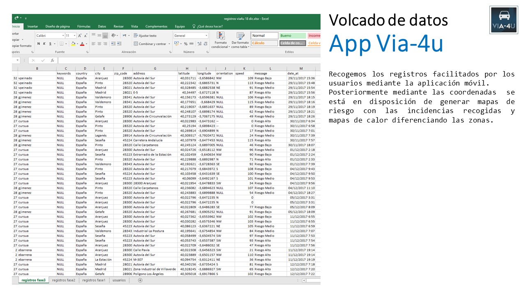Increase font size with the large A icon
The image size is (526, 296).
coord(80,36)
